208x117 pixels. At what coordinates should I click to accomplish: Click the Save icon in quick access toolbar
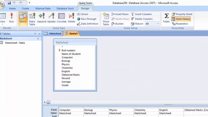(9, 3)
